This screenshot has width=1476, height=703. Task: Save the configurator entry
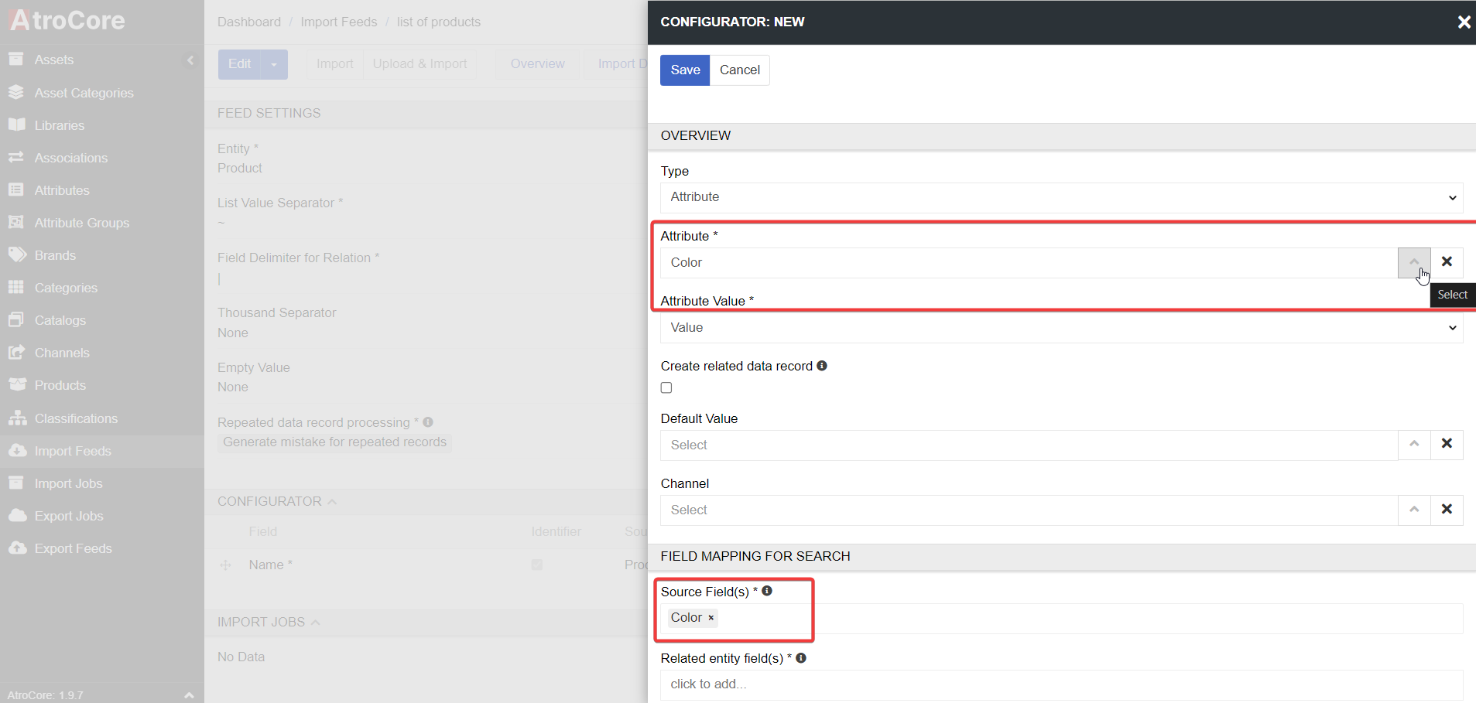click(x=685, y=70)
